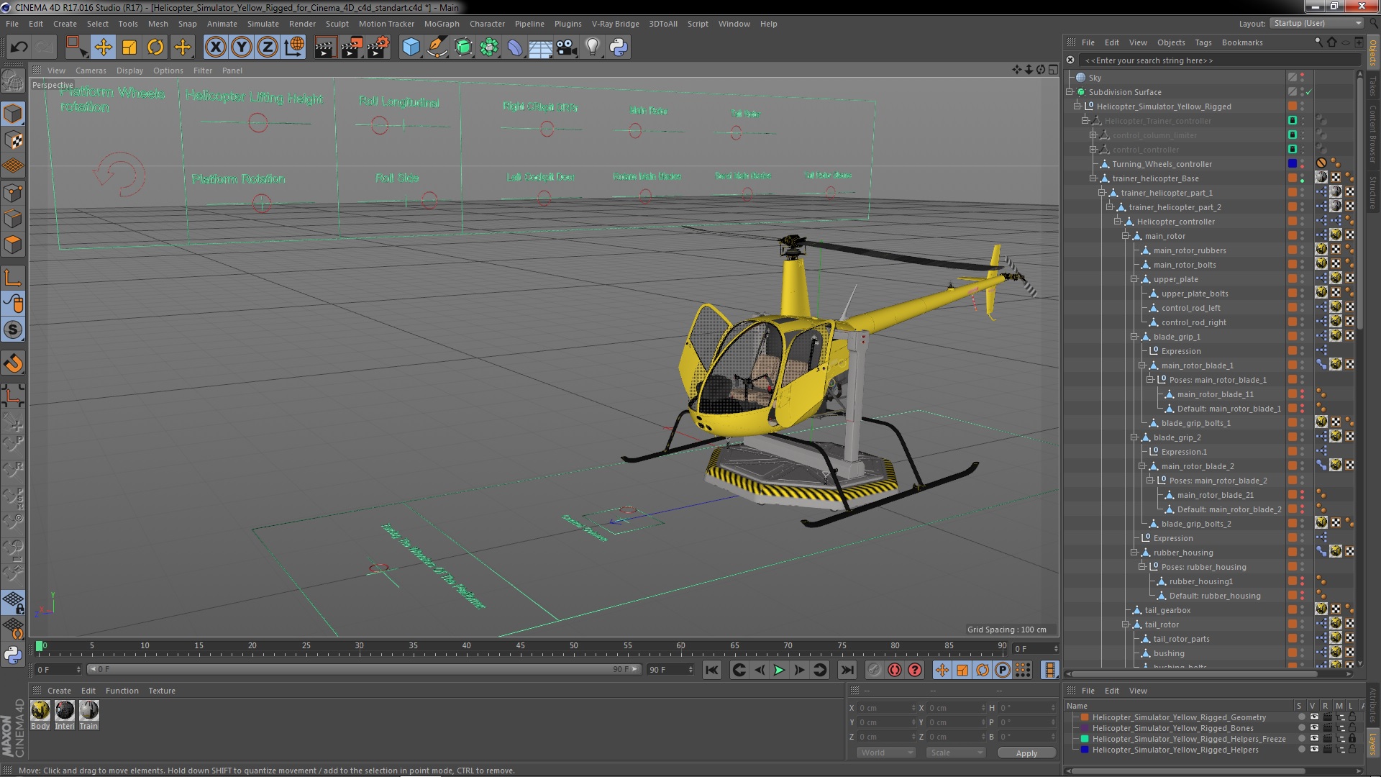This screenshot has height=777, width=1381.
Task: Play the animation forward
Action: (x=779, y=670)
